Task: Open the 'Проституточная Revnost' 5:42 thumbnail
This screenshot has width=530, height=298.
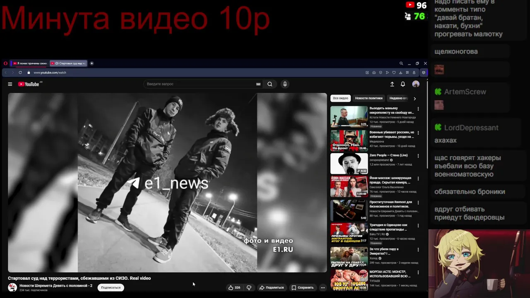Action: click(349, 210)
